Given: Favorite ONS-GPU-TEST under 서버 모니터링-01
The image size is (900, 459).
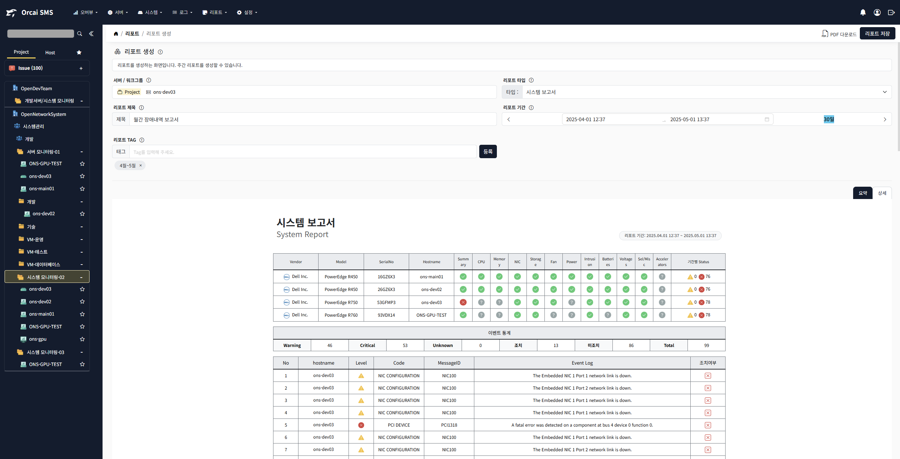Looking at the screenshot, I should (x=82, y=164).
